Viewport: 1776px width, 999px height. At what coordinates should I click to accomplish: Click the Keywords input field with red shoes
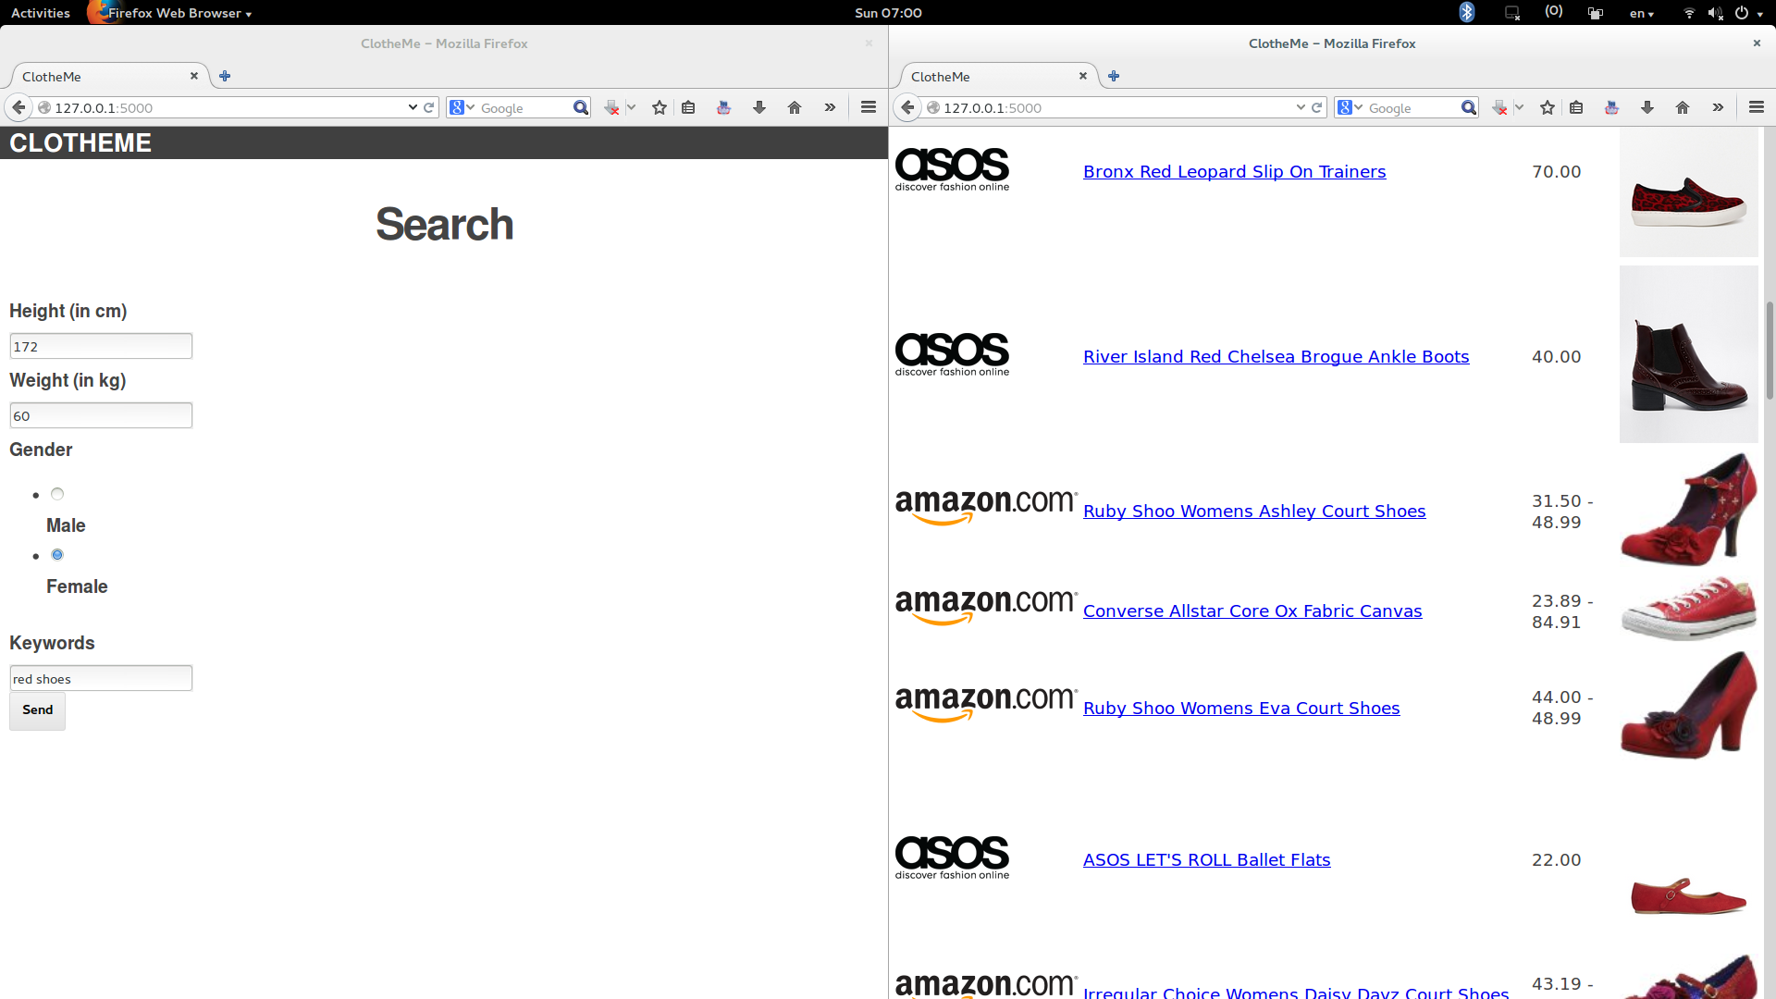pos(101,679)
